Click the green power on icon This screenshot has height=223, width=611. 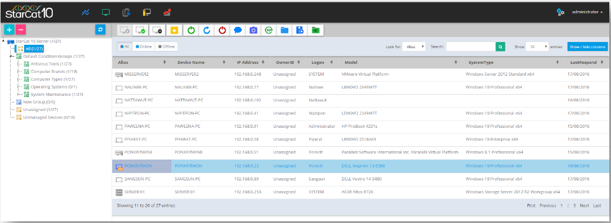click(x=191, y=30)
